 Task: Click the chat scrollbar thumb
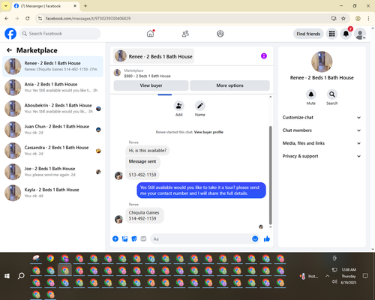270,175
